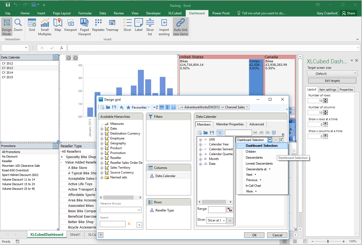Switch to the Advanced tab

click(x=257, y=124)
